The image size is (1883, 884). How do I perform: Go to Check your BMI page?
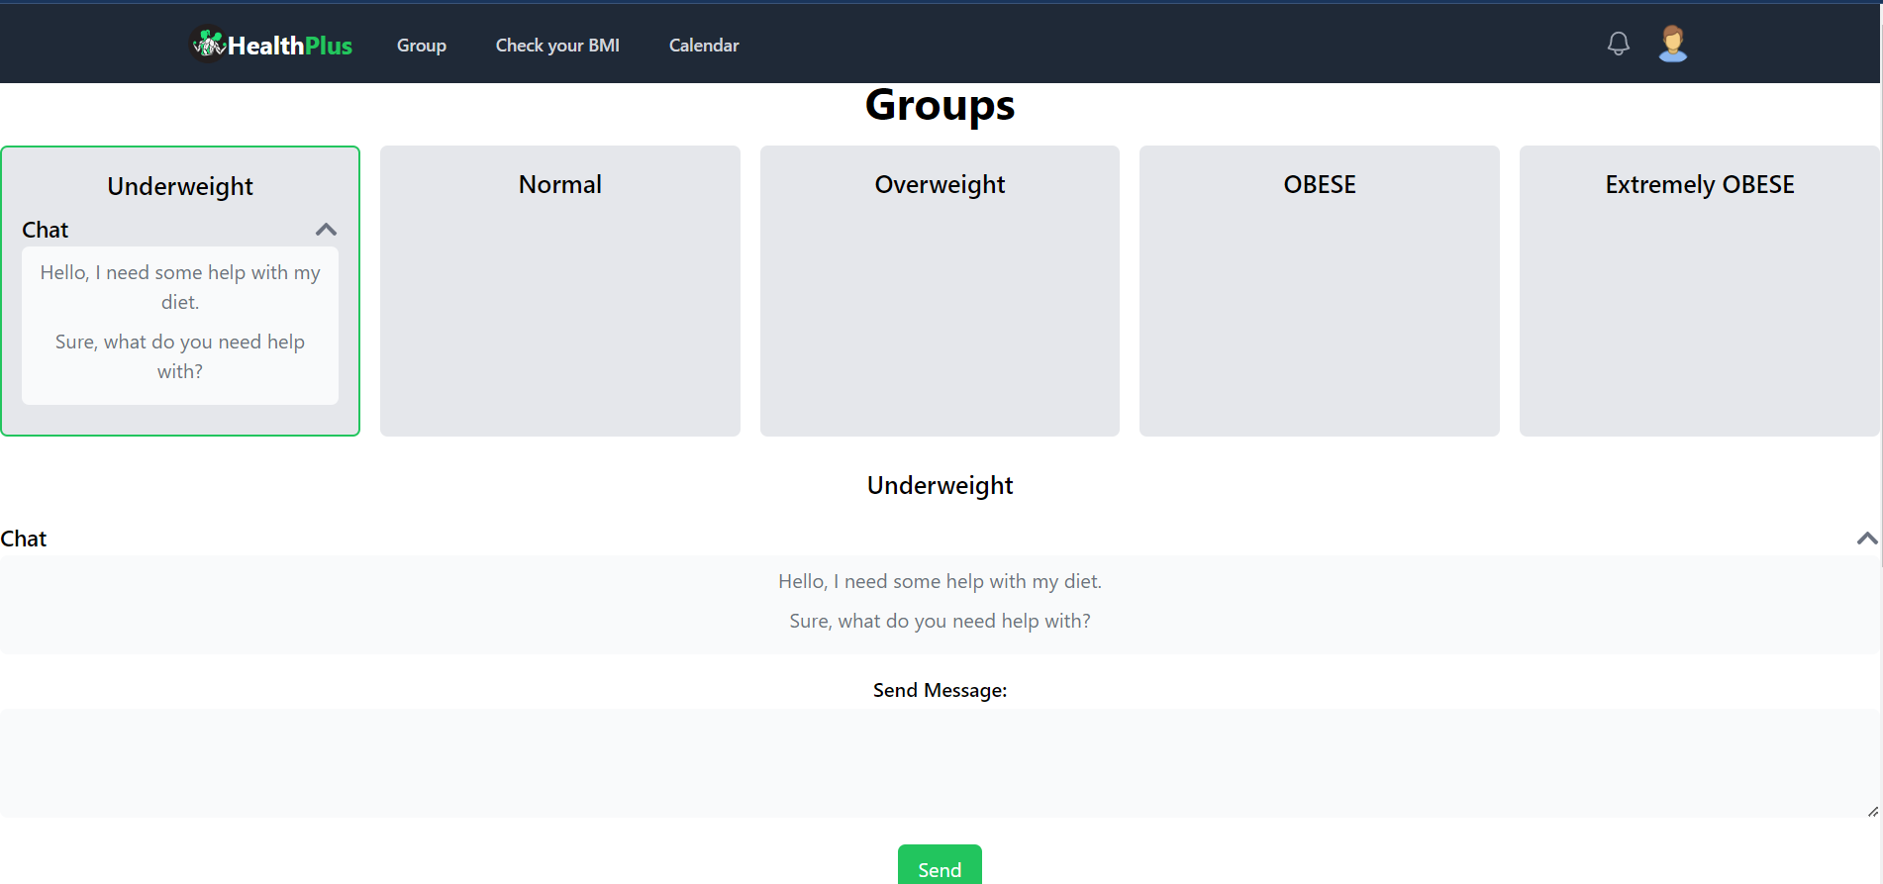click(x=557, y=46)
